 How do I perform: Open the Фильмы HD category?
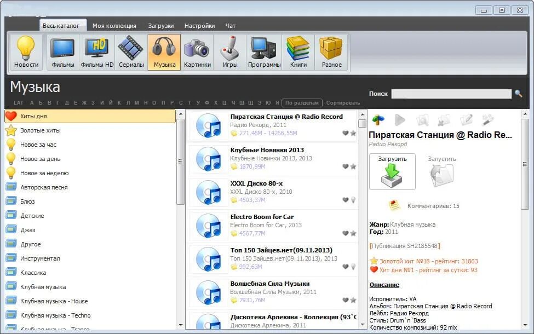(x=97, y=52)
